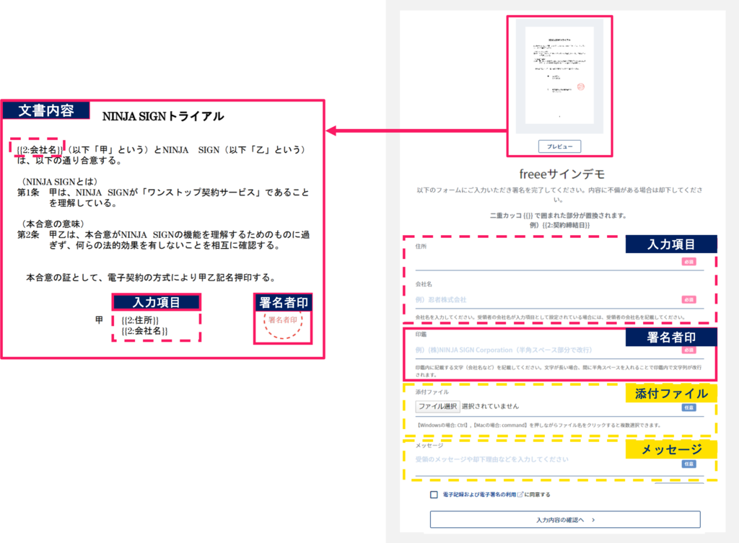Check the 電子記録および電子署名の利用 agreement checkbox
739x543 pixels.
click(x=434, y=495)
